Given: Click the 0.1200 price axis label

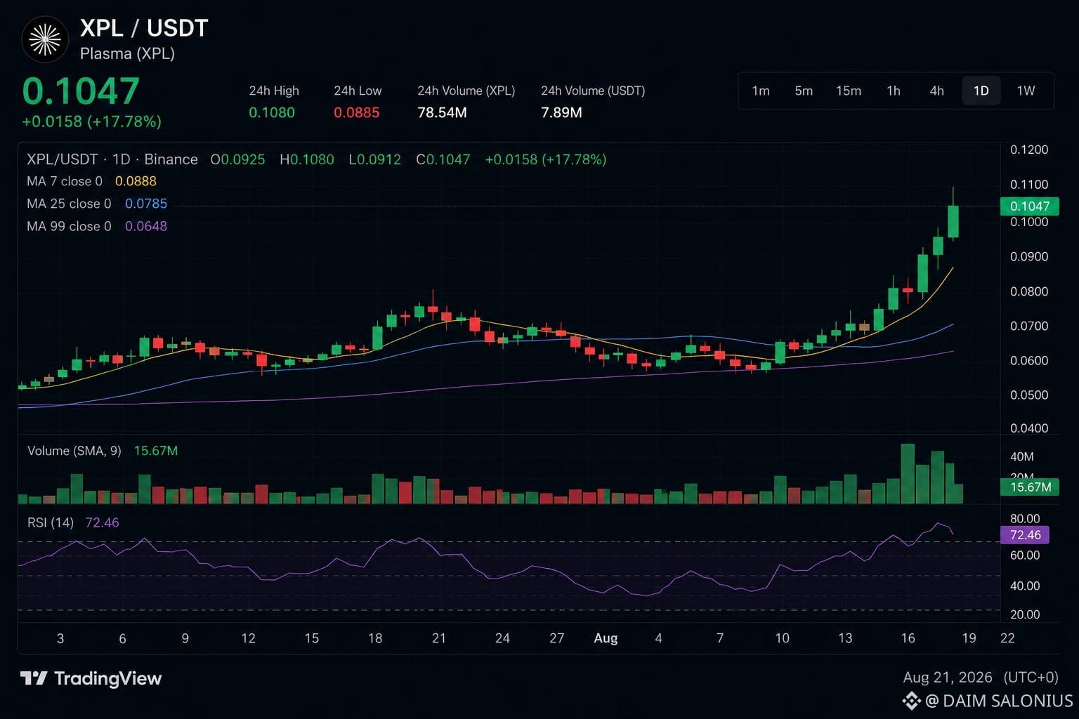Looking at the screenshot, I should [1029, 150].
